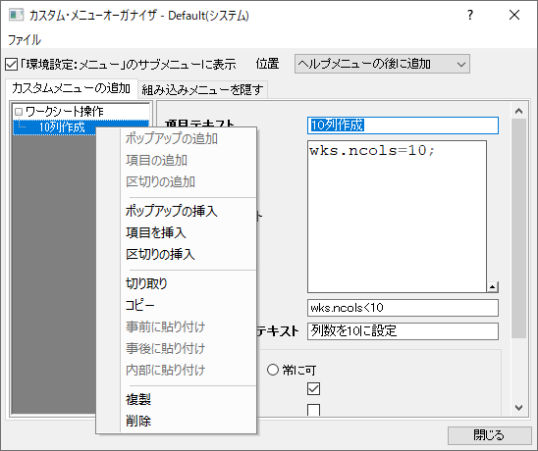Switch to the 組み込みメニューを隠す tab
This screenshot has height=451, width=538.
tap(202, 90)
